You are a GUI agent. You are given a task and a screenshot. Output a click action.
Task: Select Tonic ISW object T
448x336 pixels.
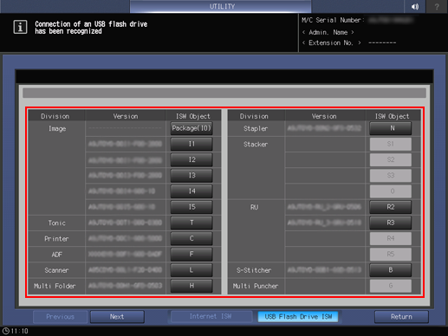(x=192, y=223)
